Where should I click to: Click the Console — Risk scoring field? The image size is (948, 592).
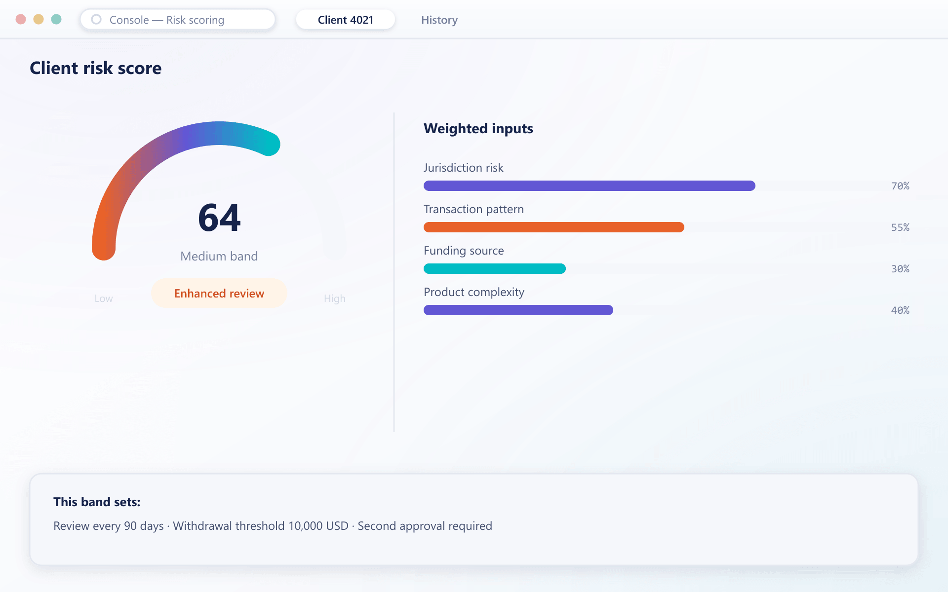click(178, 20)
